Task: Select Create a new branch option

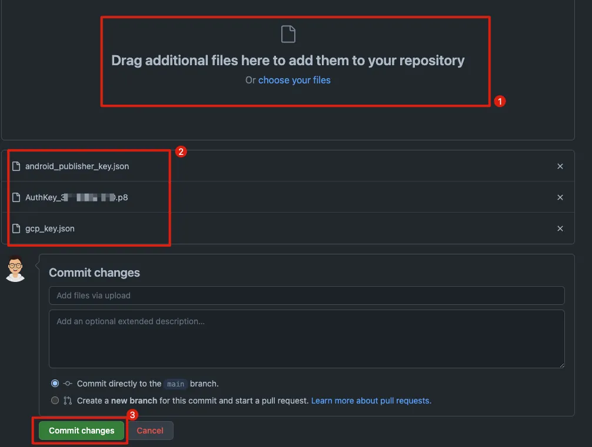Action: [x=55, y=401]
